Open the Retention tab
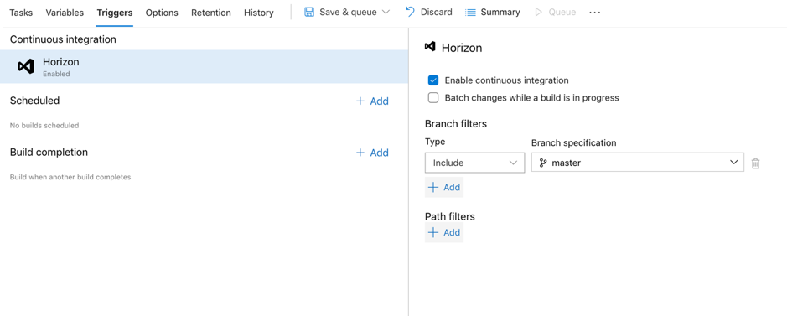787x316 pixels. pos(211,13)
